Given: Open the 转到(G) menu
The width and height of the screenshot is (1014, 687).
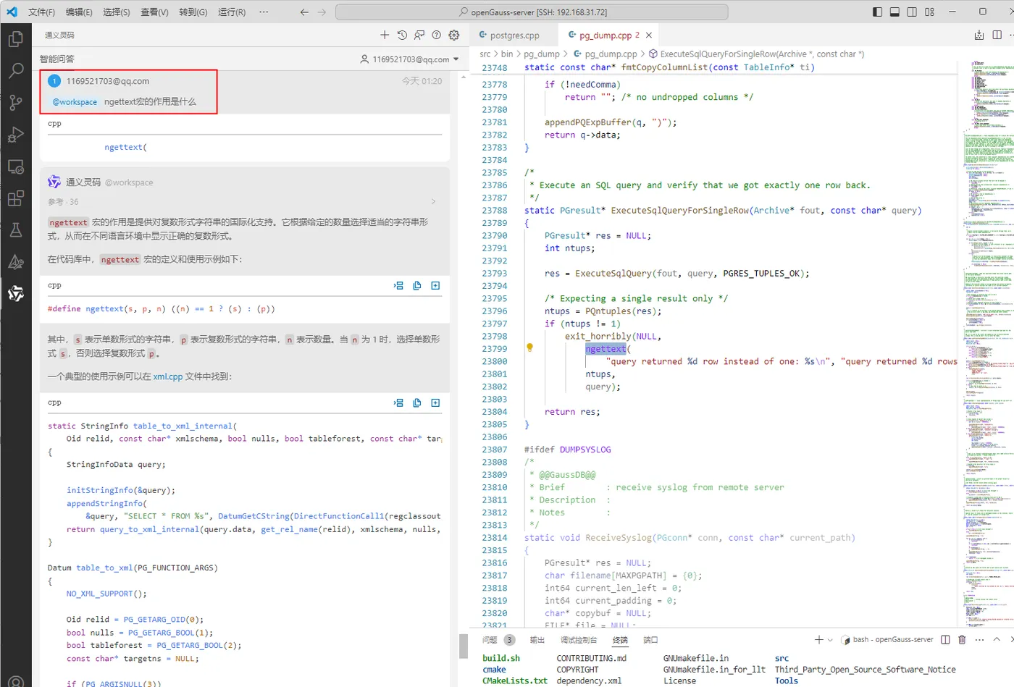Looking at the screenshot, I should [x=193, y=12].
